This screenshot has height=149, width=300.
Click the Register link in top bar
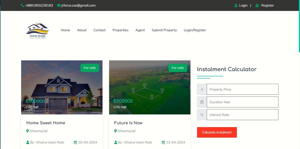pos(267,5)
